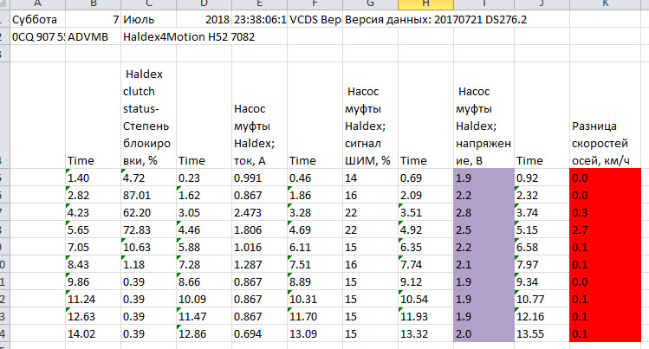Select the Time cell 7.05
The image size is (649, 349).
[93, 247]
